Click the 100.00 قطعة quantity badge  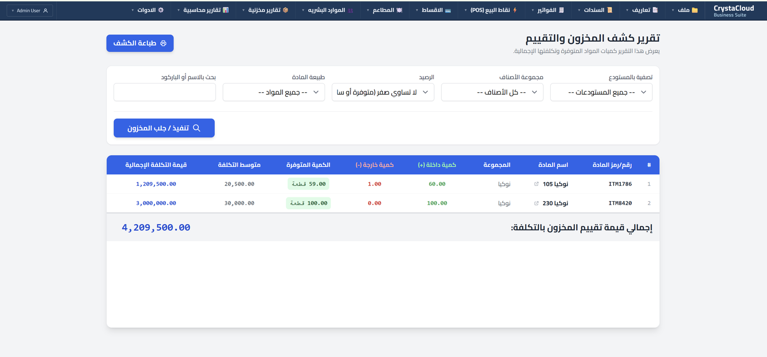point(308,203)
